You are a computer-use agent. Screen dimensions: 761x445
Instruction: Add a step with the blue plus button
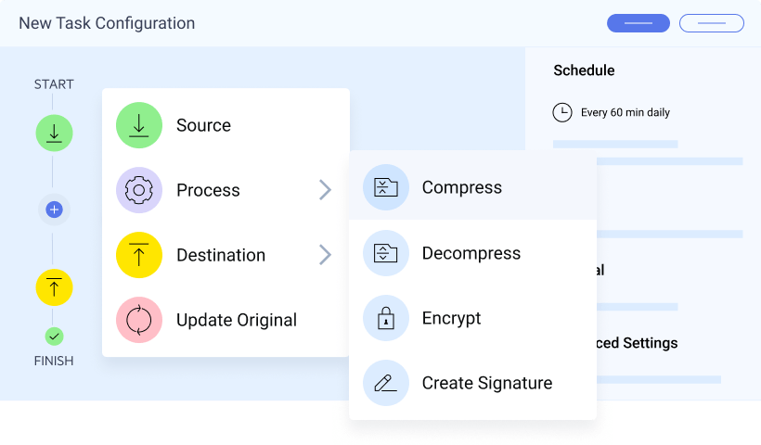point(54,210)
